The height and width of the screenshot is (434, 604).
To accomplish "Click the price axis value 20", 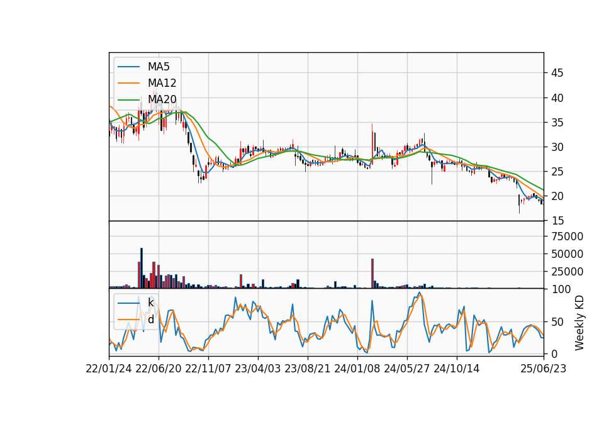I will 557,196.
